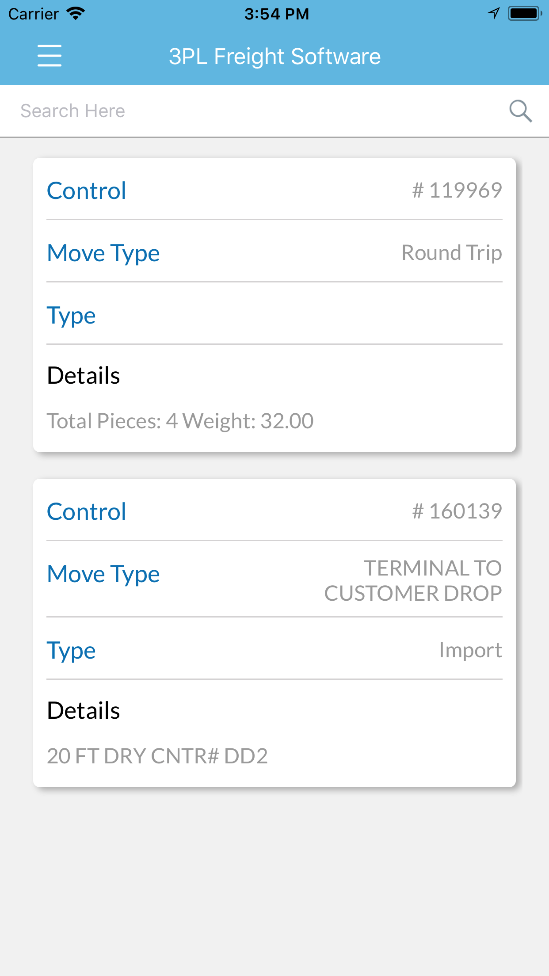The height and width of the screenshot is (976, 549).
Task: Tap the empty Type row in first card
Action: point(274,316)
